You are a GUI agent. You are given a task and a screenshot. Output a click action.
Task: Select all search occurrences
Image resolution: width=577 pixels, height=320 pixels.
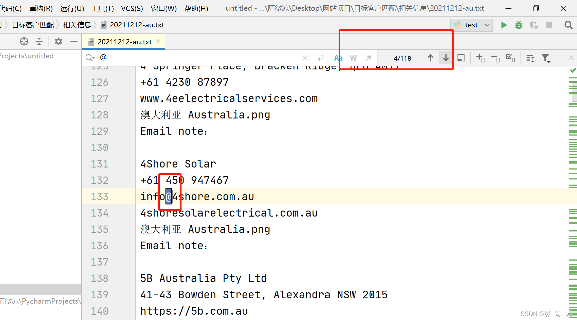[511, 58]
